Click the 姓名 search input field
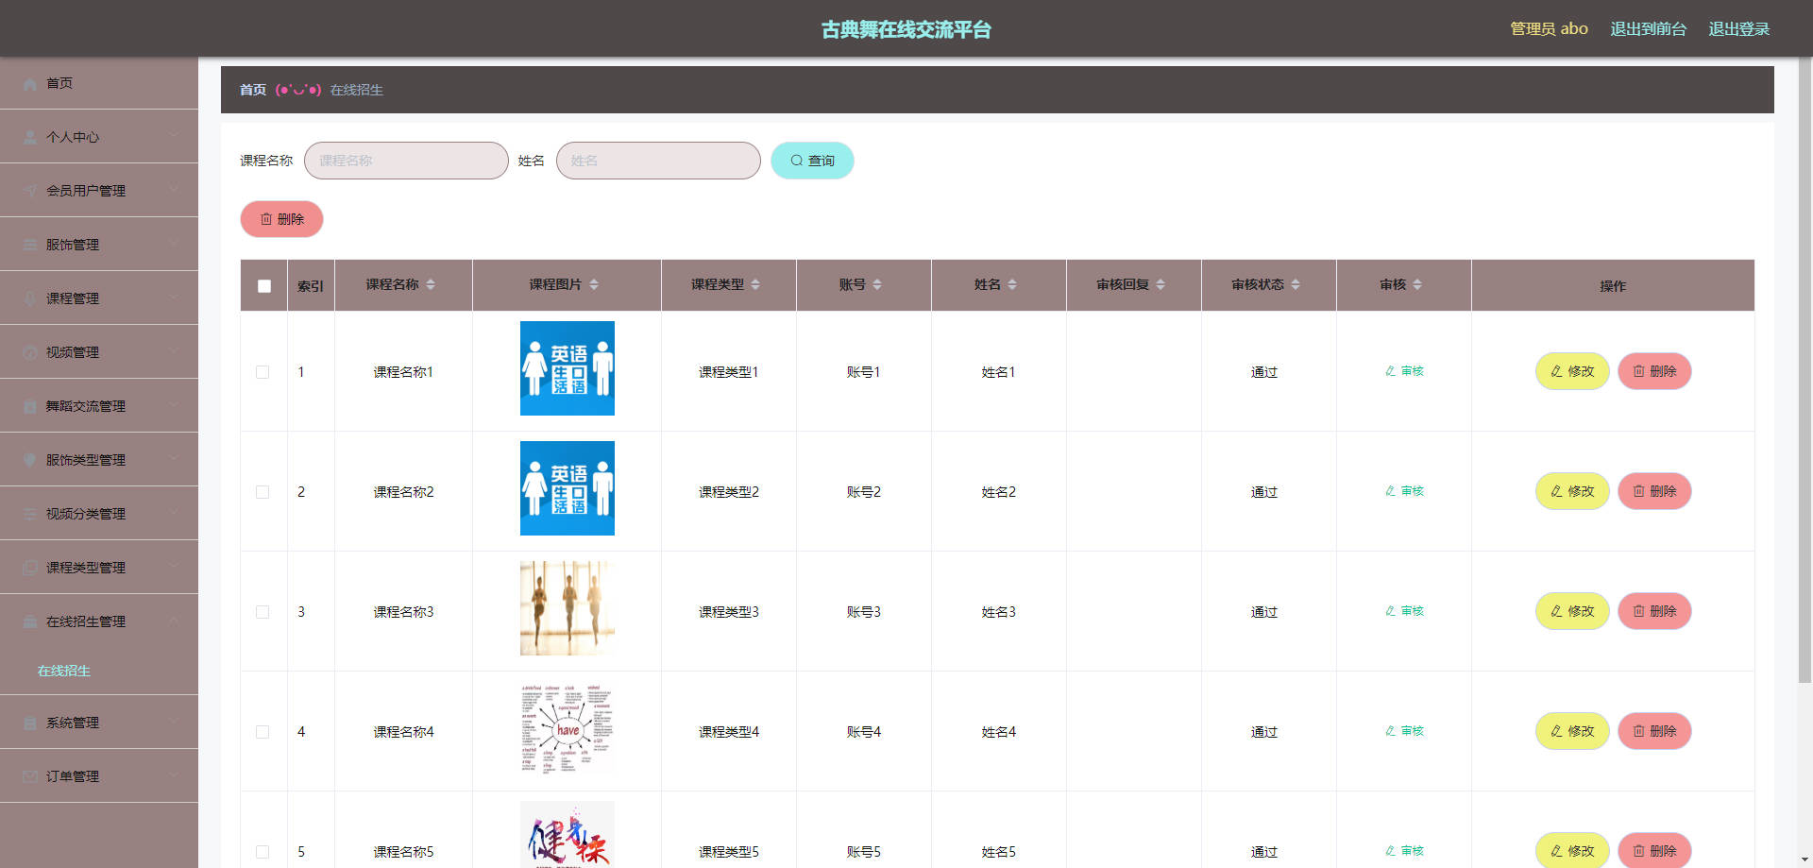Viewport: 1813px width, 868px height. coord(658,161)
